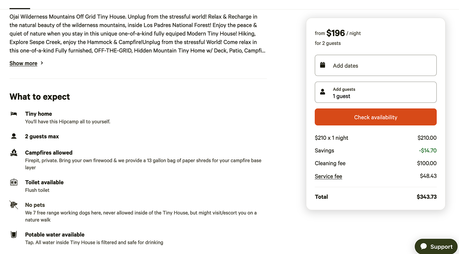Open the Service fee details link
459x254 pixels.
point(328,176)
